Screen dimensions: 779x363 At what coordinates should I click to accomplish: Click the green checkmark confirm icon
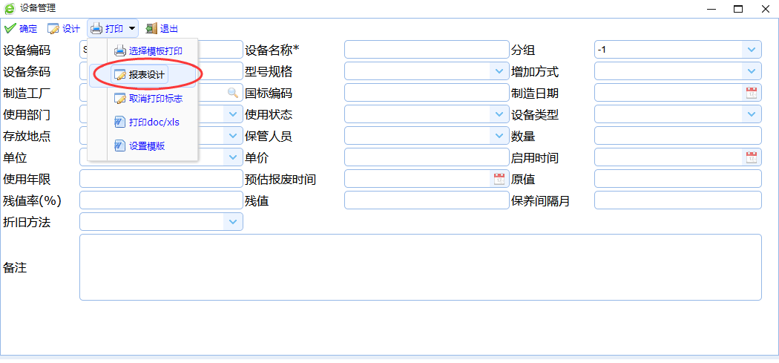pyautogui.click(x=10, y=29)
